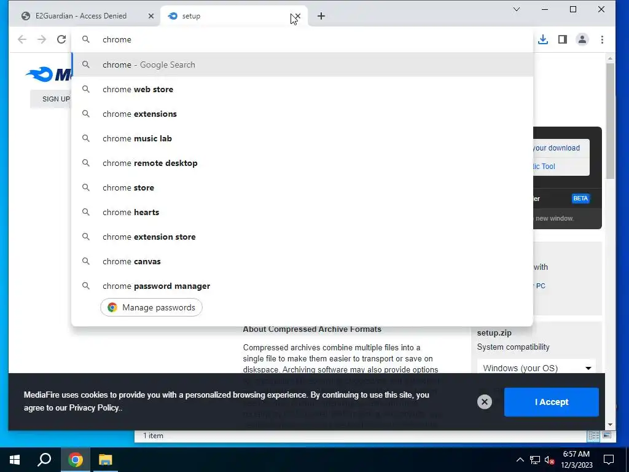Reload the current page
Viewport: 629px width, 472px height.
pyautogui.click(x=61, y=39)
